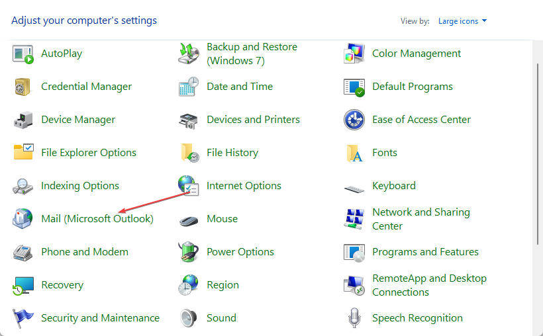543x336 pixels.
Task: Open the Ease of Access Center icon
Action: 354,120
